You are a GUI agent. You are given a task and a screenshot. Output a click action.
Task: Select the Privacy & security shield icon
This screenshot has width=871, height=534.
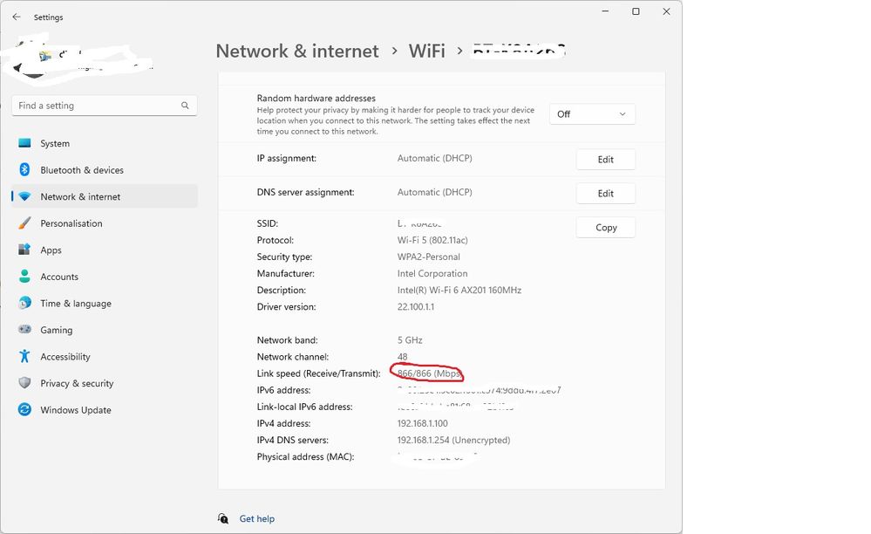24,383
